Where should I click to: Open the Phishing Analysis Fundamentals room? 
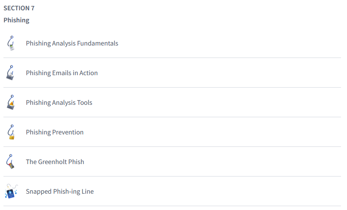[x=72, y=43]
